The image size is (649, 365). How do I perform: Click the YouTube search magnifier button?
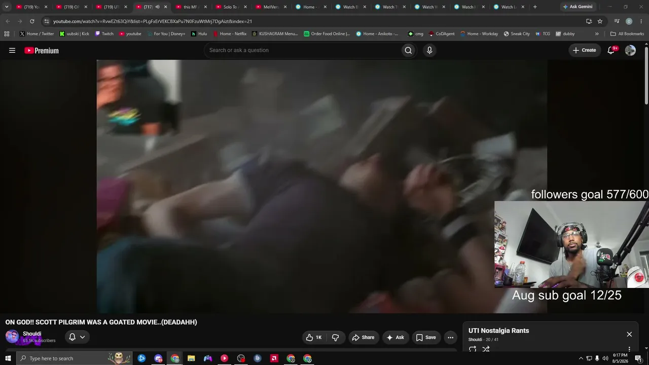(x=408, y=50)
